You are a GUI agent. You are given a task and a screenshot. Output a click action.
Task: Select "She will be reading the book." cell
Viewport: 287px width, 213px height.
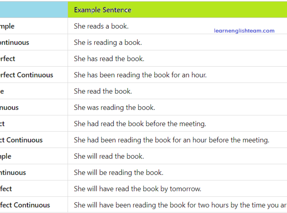(119, 173)
